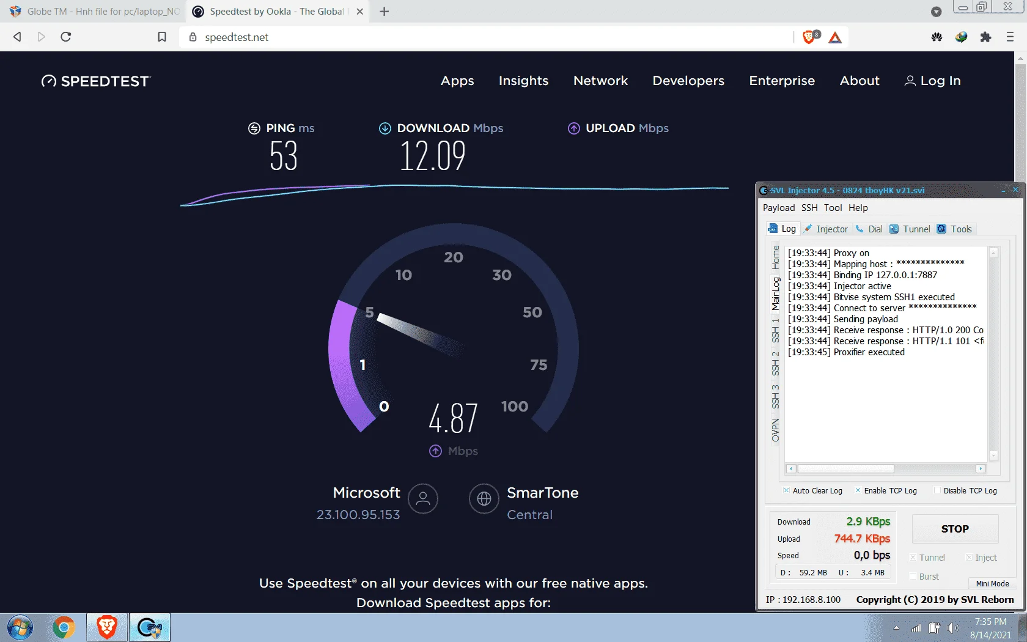Switch to Globe TM tab

(x=95, y=12)
